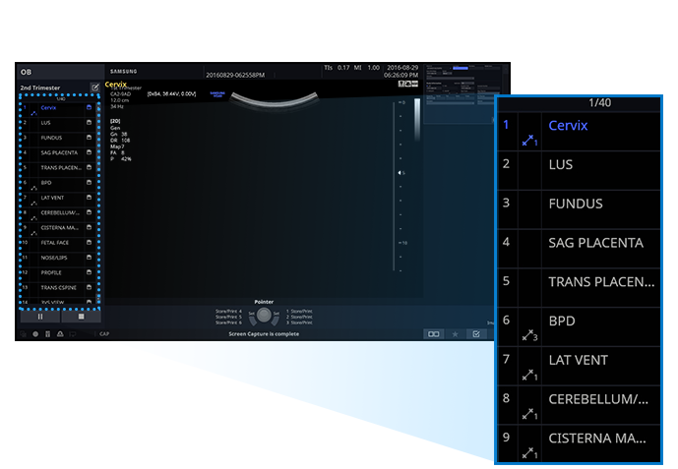
Task: Open the OB tab at top left
Action: 27,72
